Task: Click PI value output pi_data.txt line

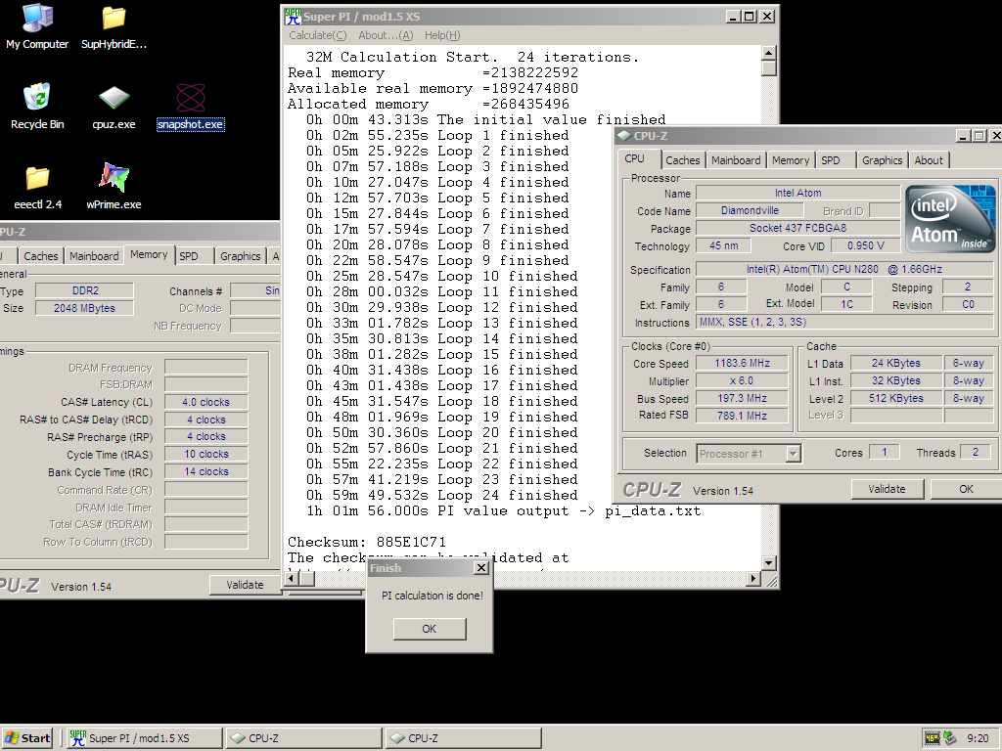Action: point(504,510)
